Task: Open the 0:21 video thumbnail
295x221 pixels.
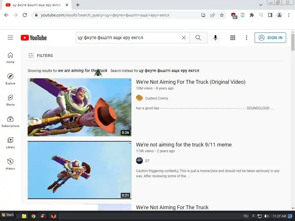Action: click(80, 170)
